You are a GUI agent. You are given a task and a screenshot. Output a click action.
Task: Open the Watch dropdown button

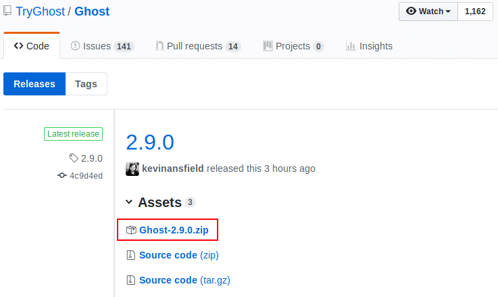tap(428, 12)
